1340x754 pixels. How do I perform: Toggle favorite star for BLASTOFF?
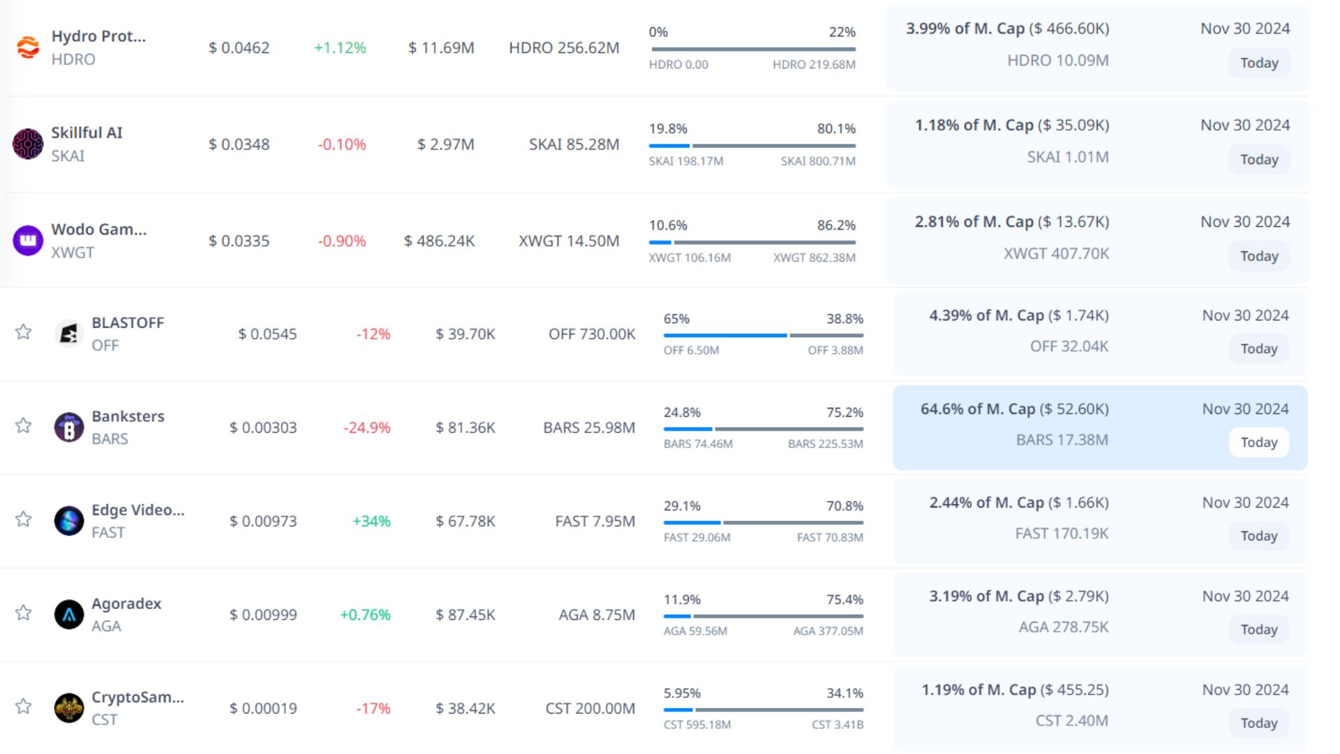pos(24,332)
